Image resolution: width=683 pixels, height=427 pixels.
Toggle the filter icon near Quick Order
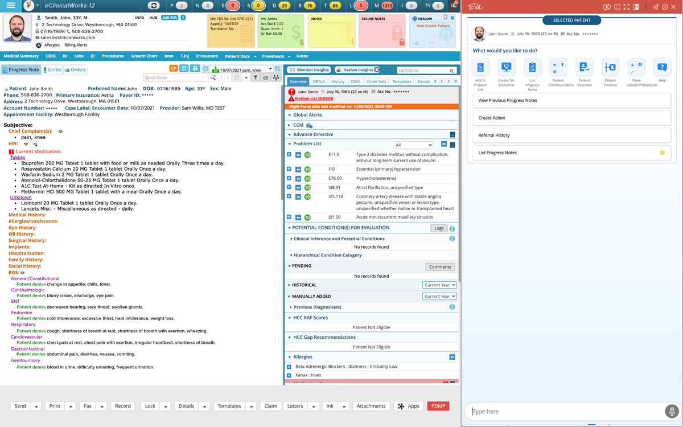click(x=256, y=77)
